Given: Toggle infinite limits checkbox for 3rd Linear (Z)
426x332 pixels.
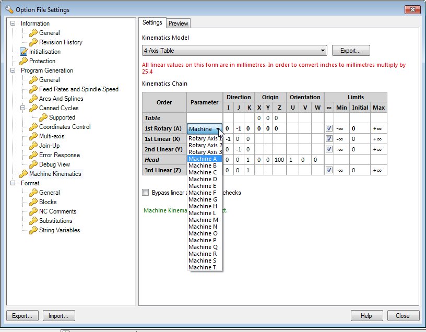Looking at the screenshot, I should [329, 170].
